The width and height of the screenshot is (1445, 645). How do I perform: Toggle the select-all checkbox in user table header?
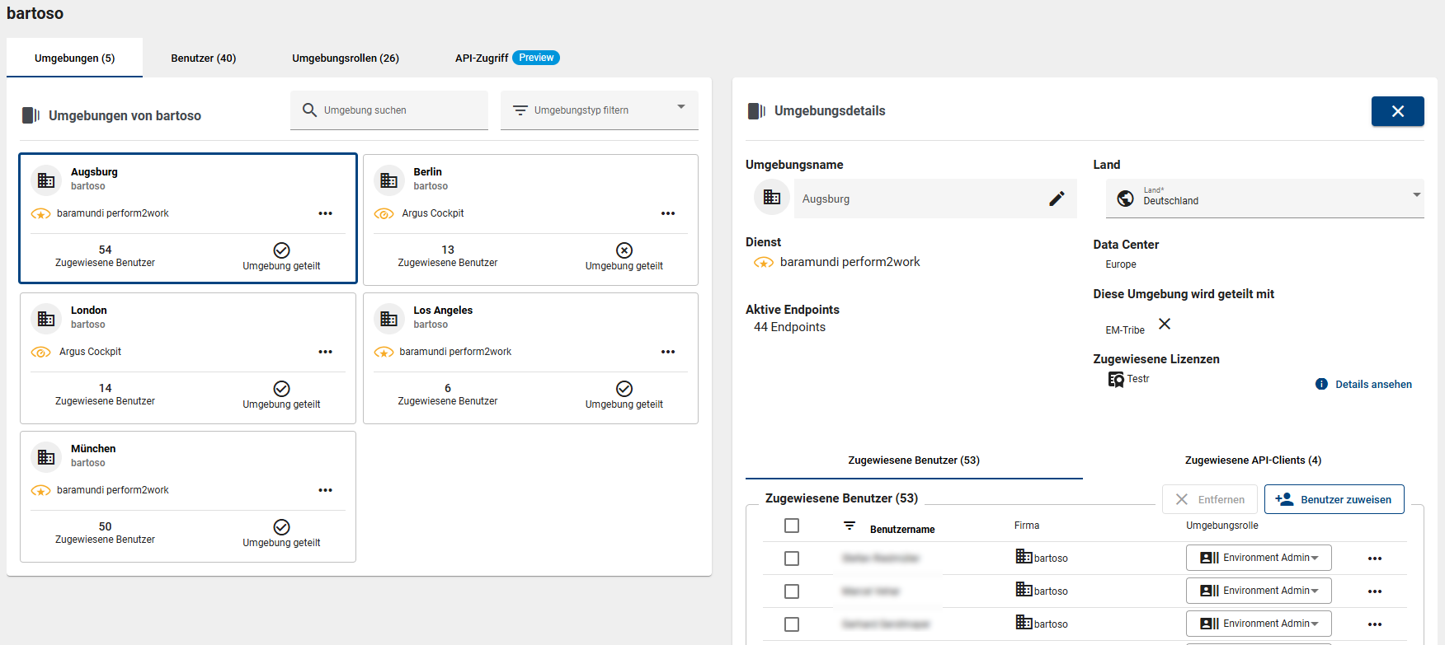pos(792,526)
